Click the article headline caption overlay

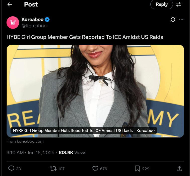(x=84, y=130)
